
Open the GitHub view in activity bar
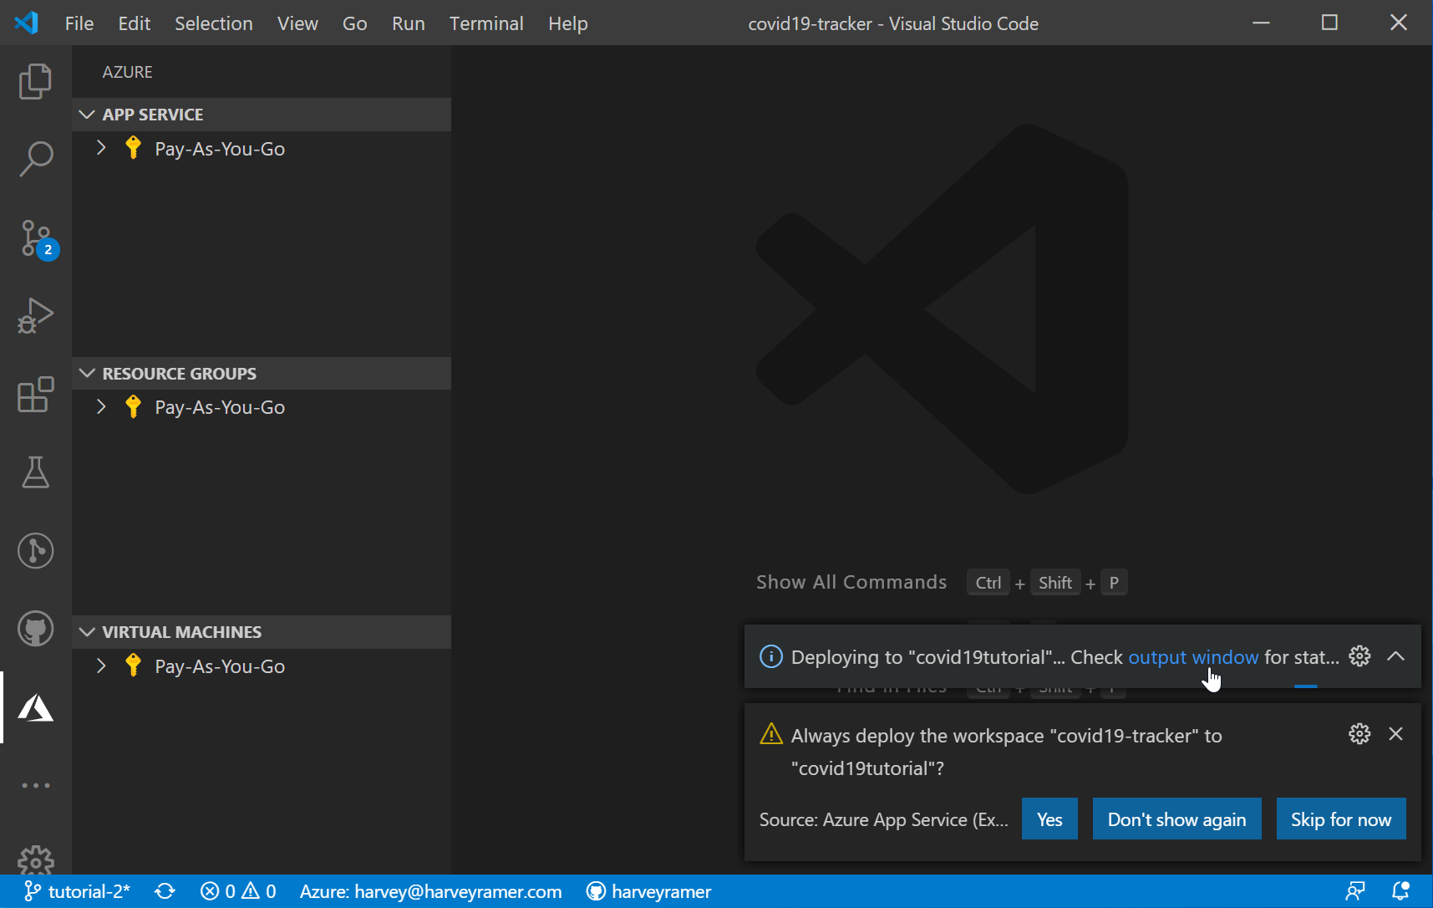pos(35,629)
